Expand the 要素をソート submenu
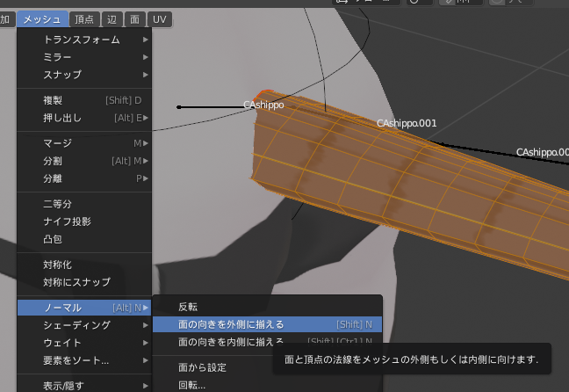Image resolution: width=569 pixels, height=392 pixels. [84, 360]
